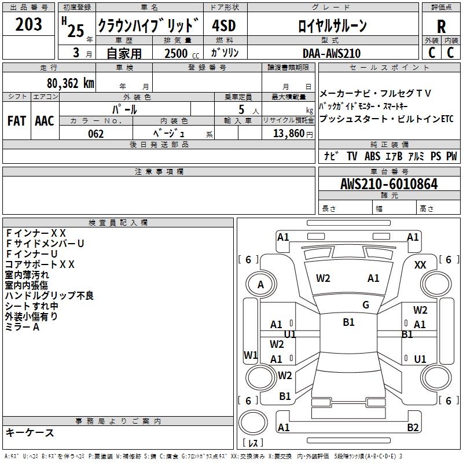Click inspector note "外装小傷有り"

coord(31,317)
